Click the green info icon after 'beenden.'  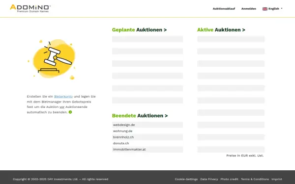[70, 112]
